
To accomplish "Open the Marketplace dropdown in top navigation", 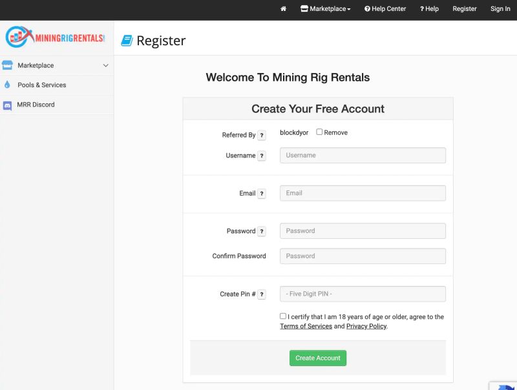I will tap(326, 9).
